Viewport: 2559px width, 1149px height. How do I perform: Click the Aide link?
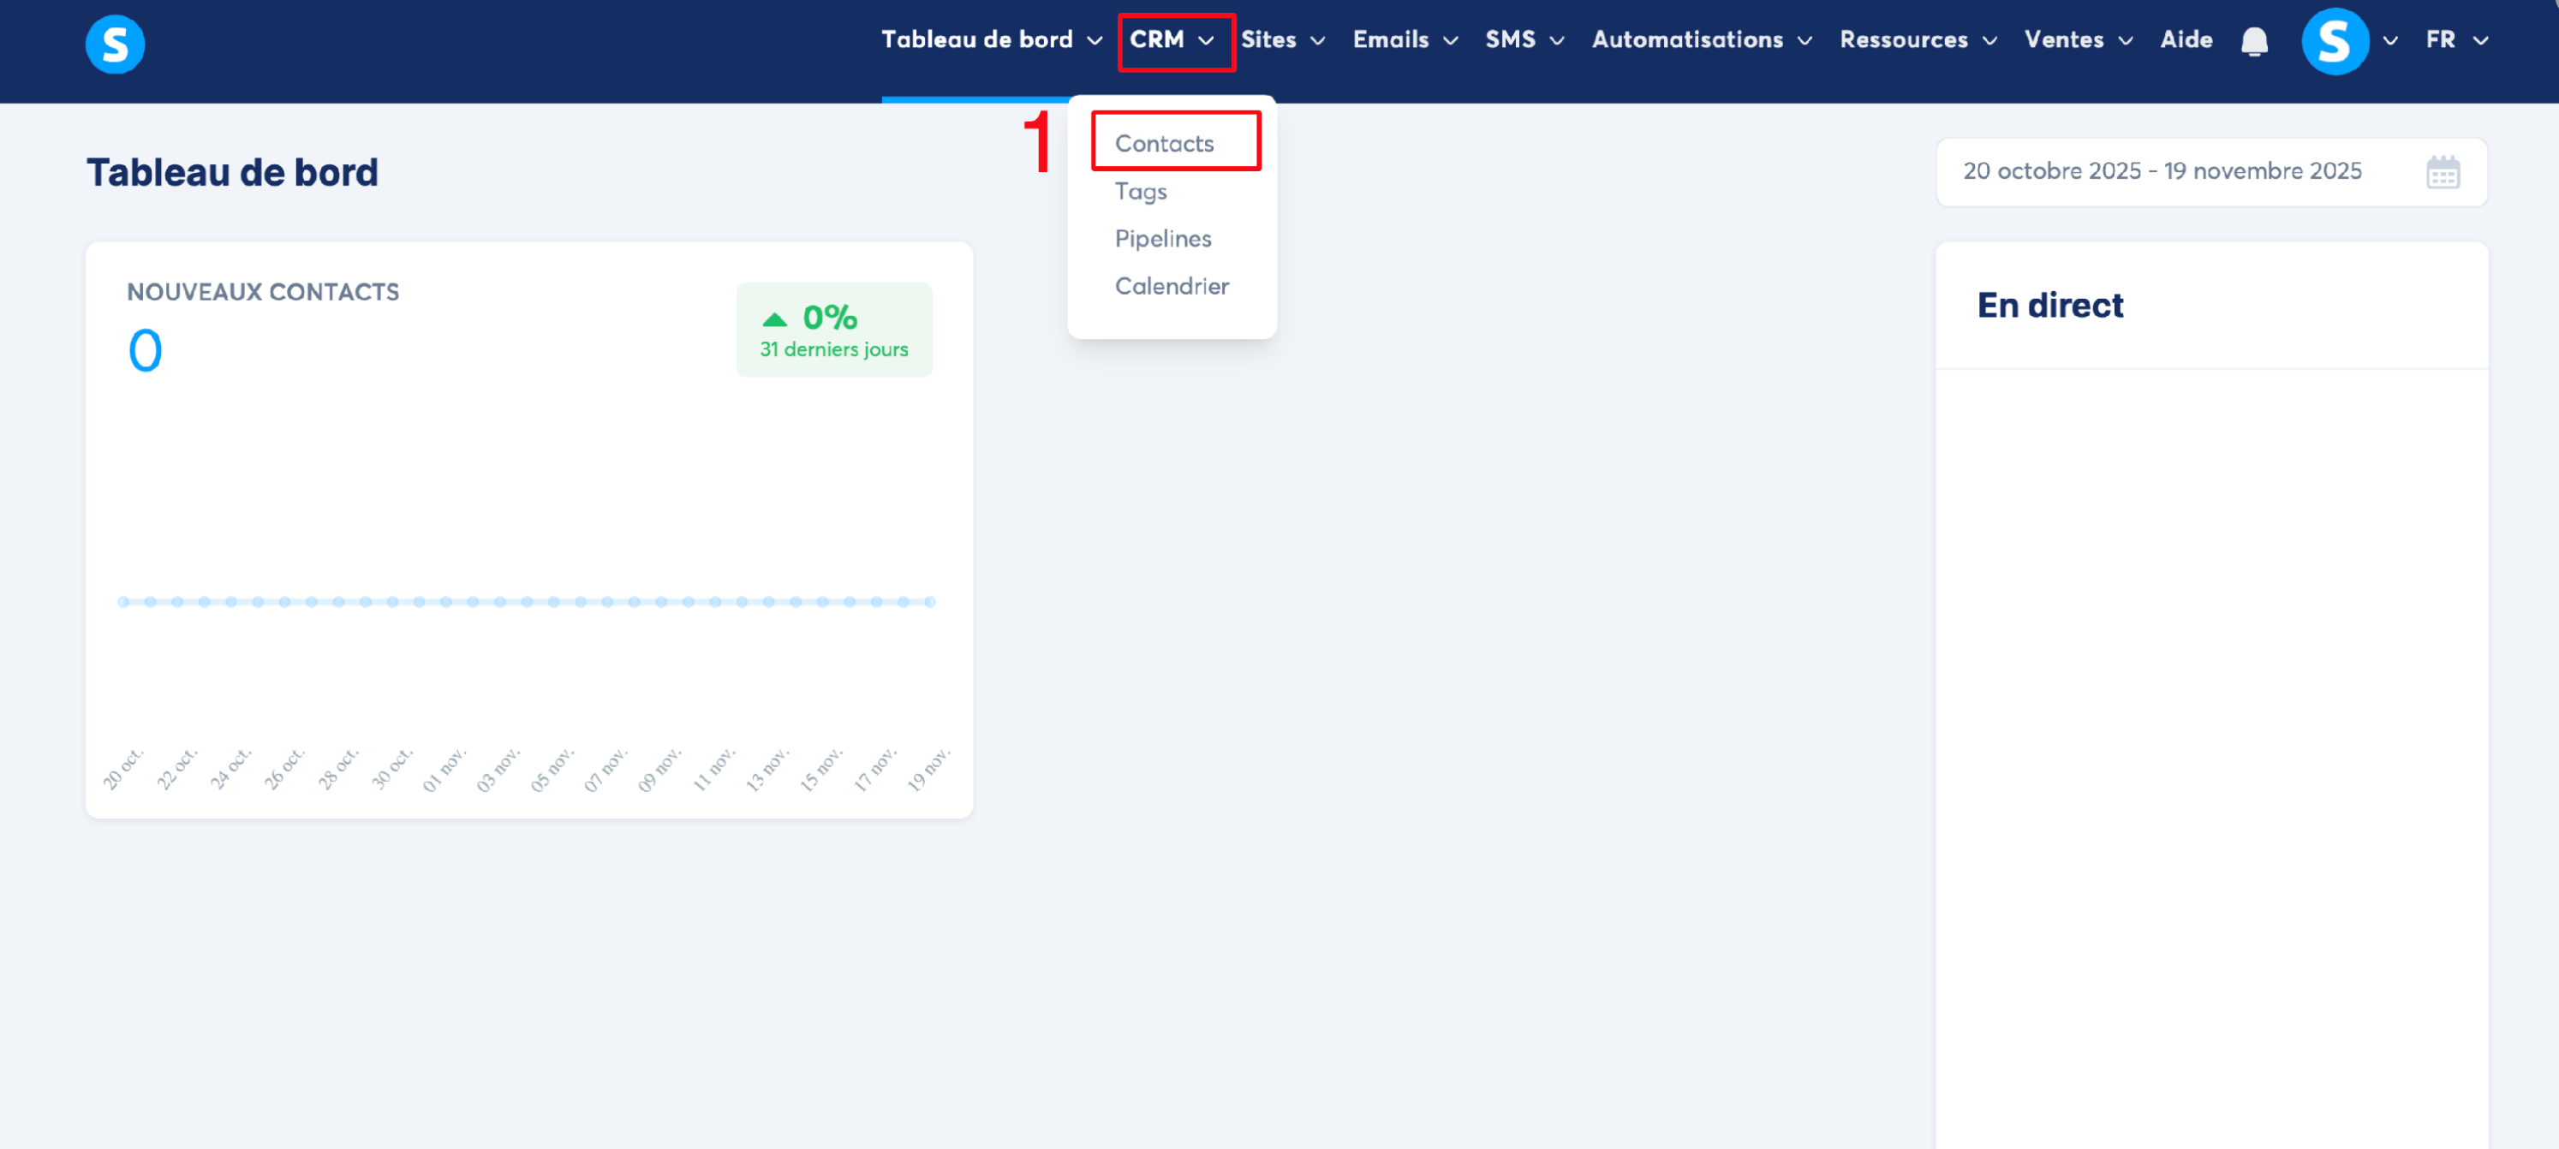click(2185, 39)
